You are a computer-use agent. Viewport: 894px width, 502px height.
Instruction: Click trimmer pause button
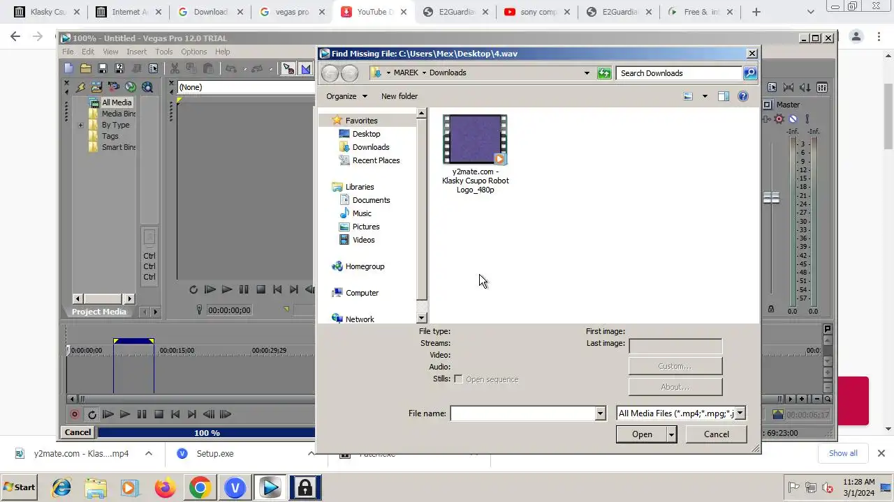pos(244,289)
